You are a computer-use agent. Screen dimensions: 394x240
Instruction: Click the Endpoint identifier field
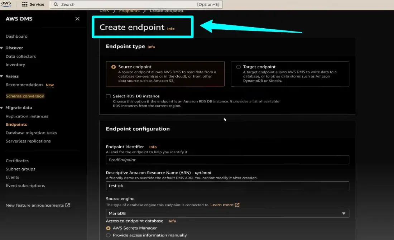(227, 160)
